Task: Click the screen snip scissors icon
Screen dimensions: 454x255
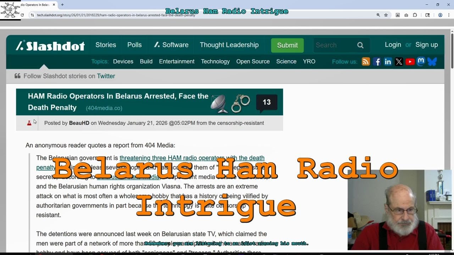Action: [x=398, y=15]
